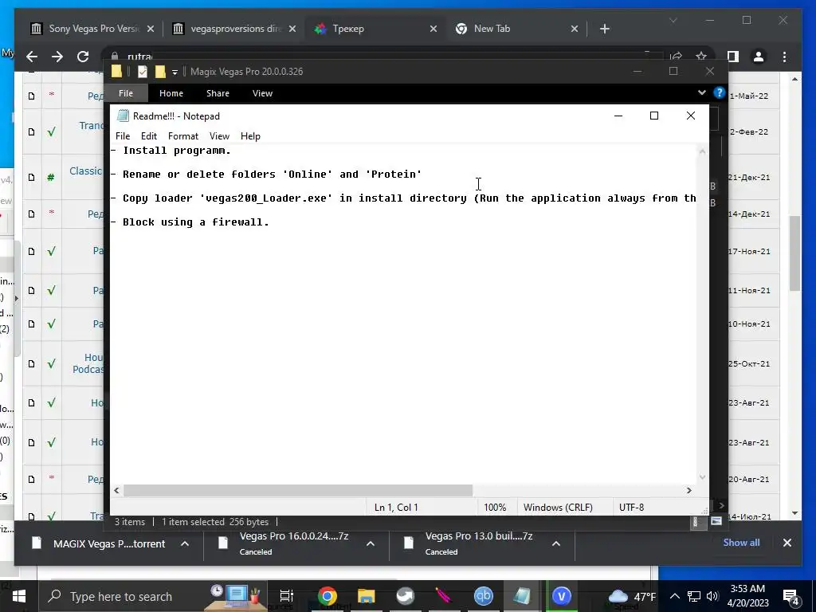Open Vegas Pro 13.0 download options chevron
Viewport: 816px width, 612px height.
(x=555, y=543)
